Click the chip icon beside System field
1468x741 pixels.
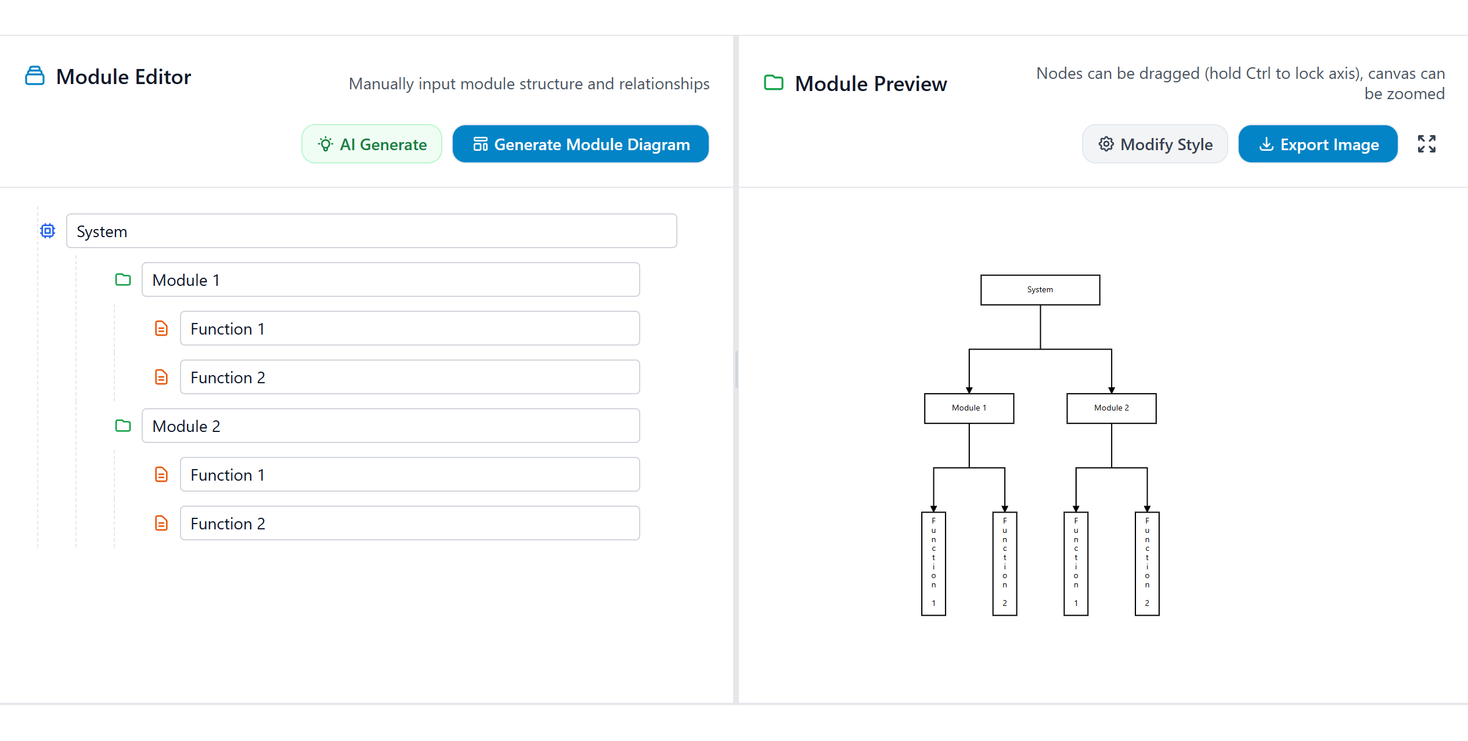click(47, 231)
